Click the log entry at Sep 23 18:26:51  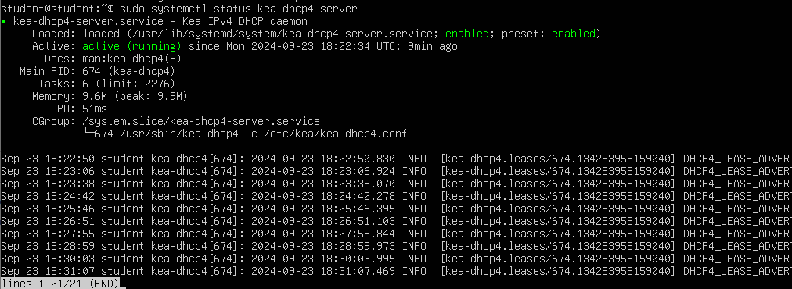coord(396,221)
